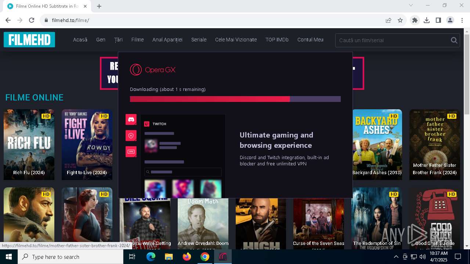Open the Fight to Live (2024) poster
This screenshot has width=470, height=264.
(87, 144)
